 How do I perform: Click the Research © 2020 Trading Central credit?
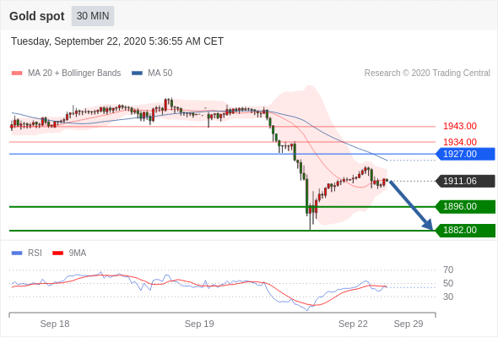(427, 74)
